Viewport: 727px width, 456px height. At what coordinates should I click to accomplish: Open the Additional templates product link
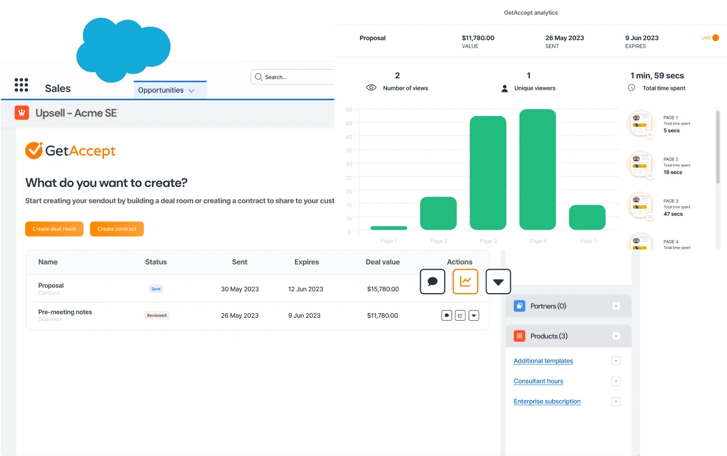[544, 361]
